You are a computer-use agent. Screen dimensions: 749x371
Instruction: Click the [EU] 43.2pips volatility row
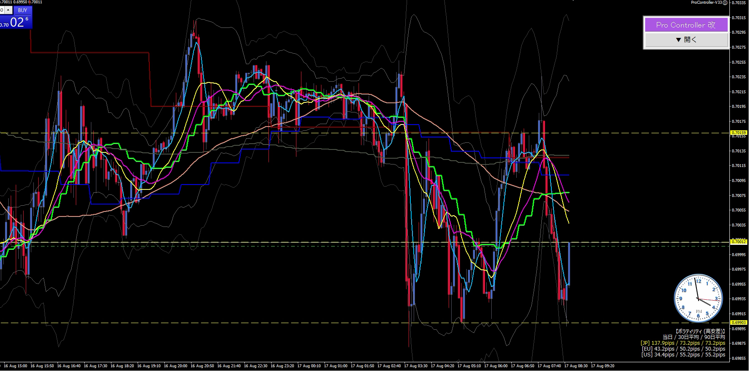pos(684,349)
